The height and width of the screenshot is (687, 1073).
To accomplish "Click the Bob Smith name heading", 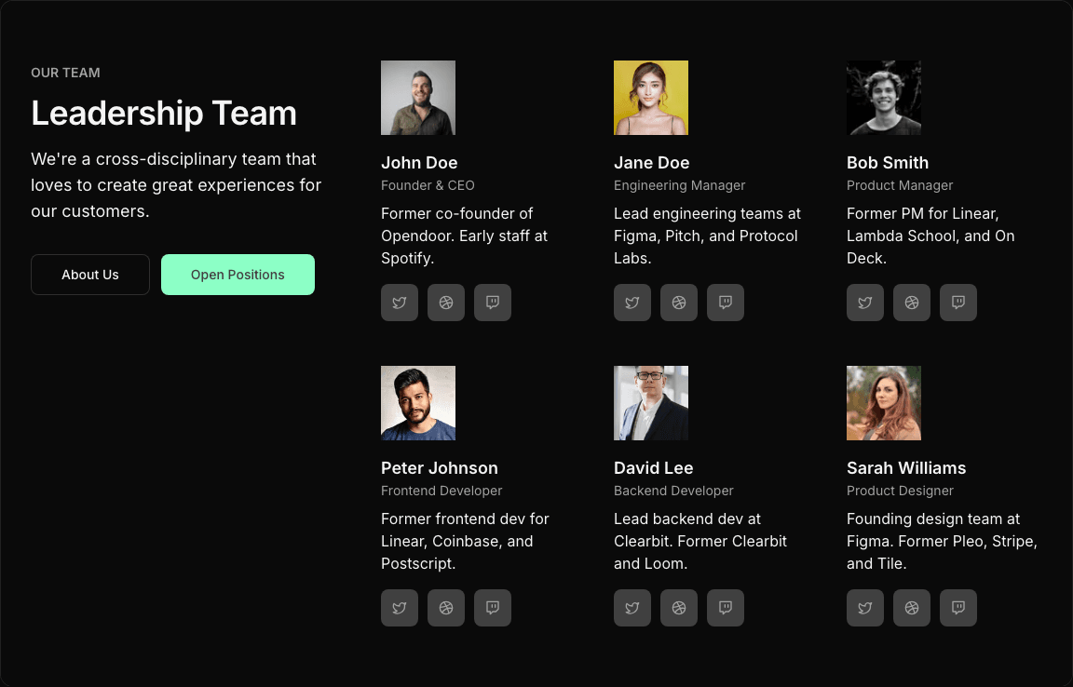I will pyautogui.click(x=888, y=162).
